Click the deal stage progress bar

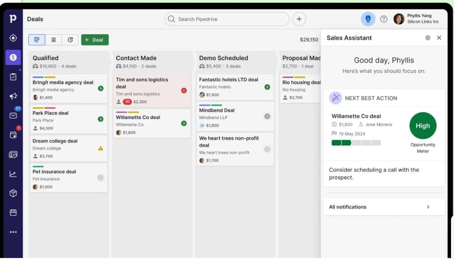tap(356, 143)
